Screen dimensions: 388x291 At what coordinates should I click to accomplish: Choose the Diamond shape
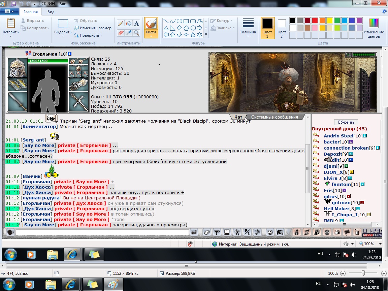coord(180,28)
